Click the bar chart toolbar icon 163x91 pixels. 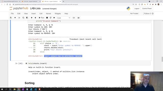coord(78,18)
